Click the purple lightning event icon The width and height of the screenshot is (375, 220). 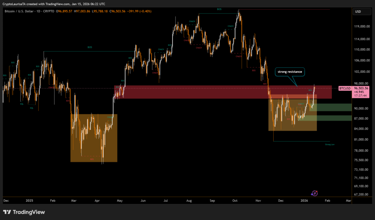(314, 193)
